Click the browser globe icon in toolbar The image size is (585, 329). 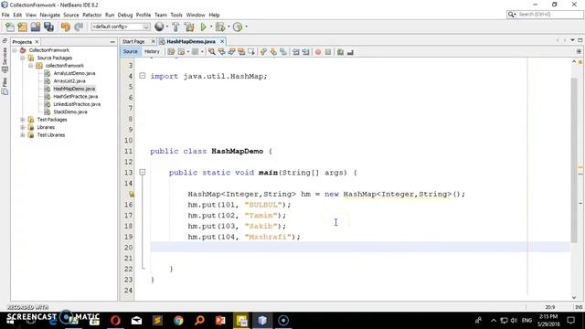click(159, 27)
